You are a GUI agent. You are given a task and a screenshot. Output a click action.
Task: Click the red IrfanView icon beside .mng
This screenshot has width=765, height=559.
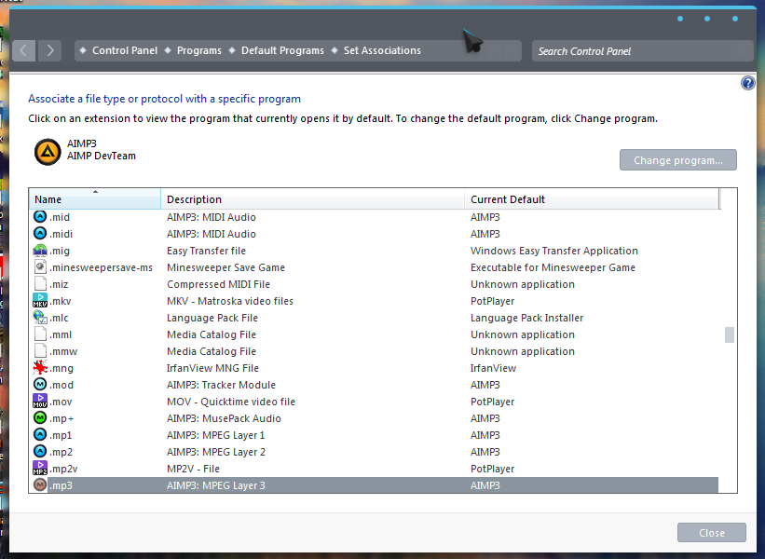(x=40, y=368)
